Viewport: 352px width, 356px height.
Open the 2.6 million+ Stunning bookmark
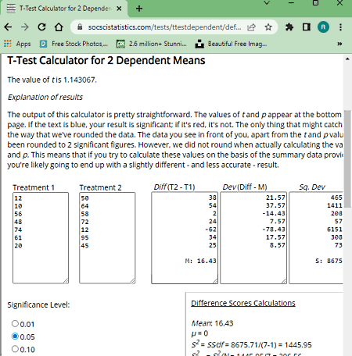click(151, 44)
